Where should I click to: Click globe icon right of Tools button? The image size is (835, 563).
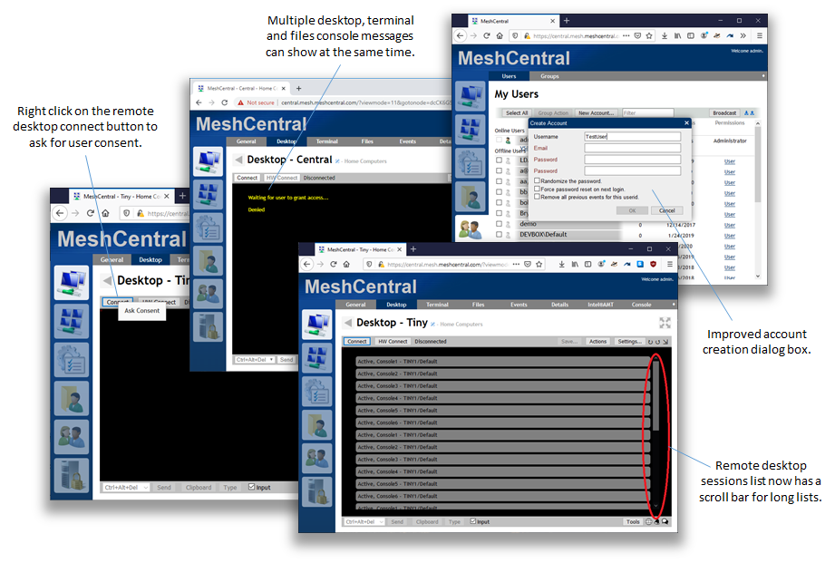648,522
